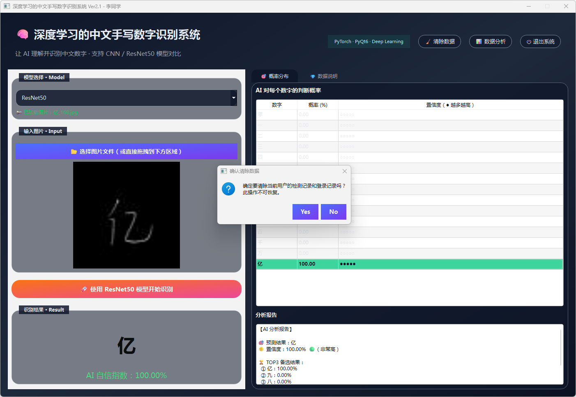Click the PyTorch · PyQt6 · Deep Learning badge
The width and height of the screenshot is (576, 397).
point(369,41)
